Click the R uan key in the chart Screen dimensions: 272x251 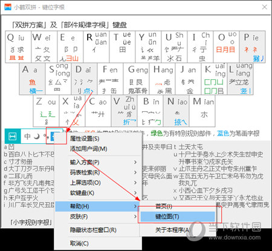(x=96, y=47)
